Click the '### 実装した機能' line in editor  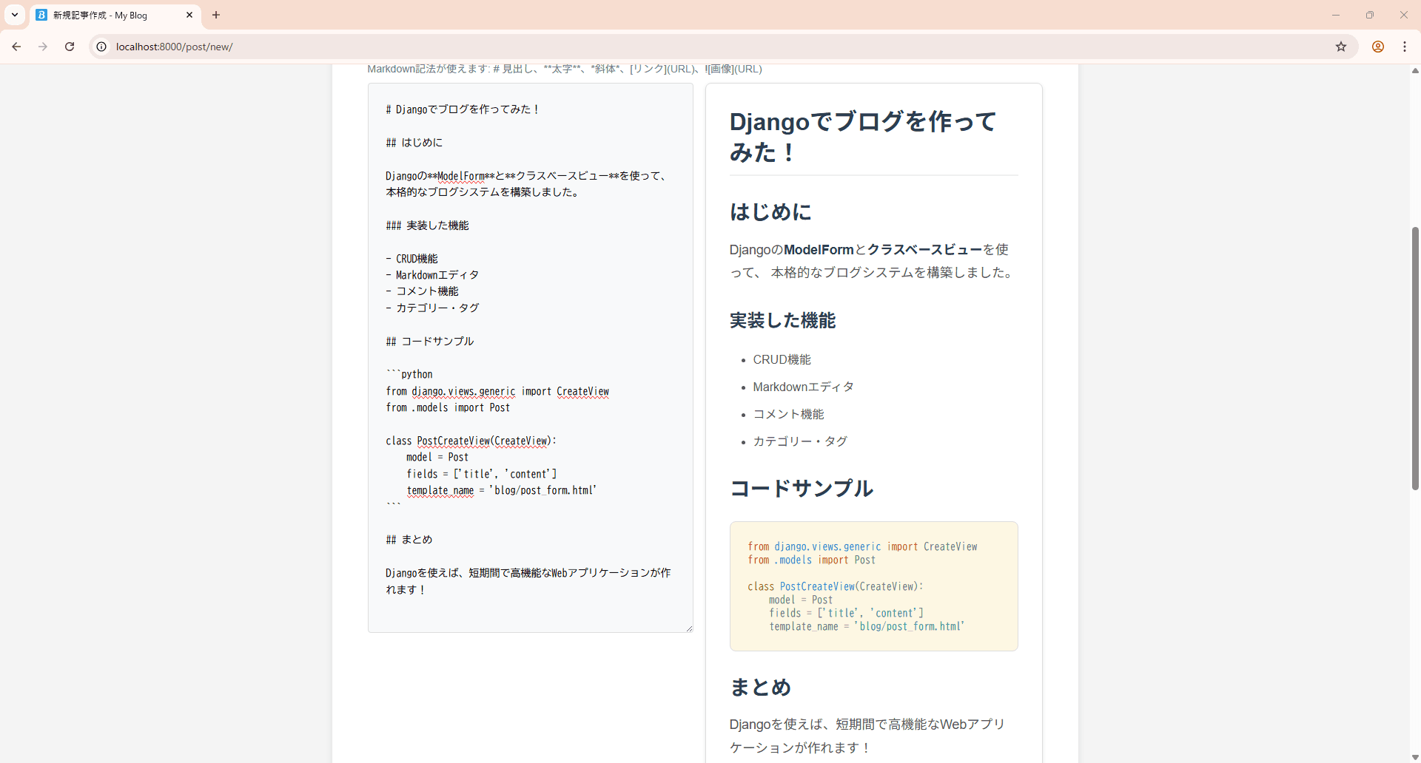click(427, 225)
